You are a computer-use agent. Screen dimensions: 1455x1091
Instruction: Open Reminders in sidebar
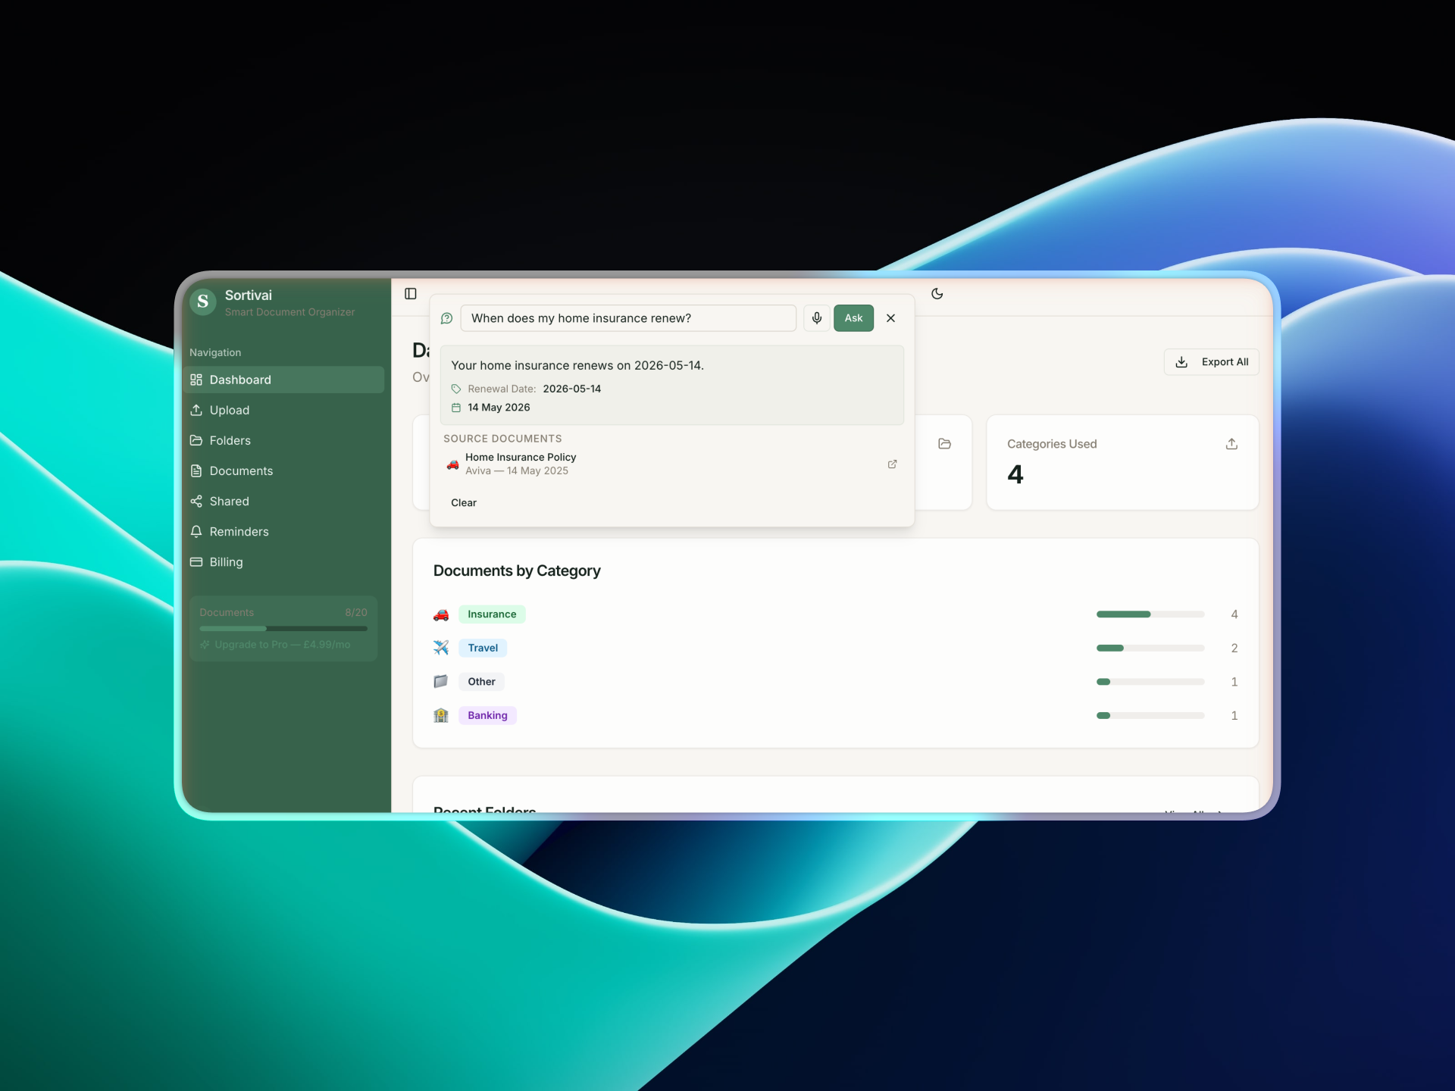[284, 532]
